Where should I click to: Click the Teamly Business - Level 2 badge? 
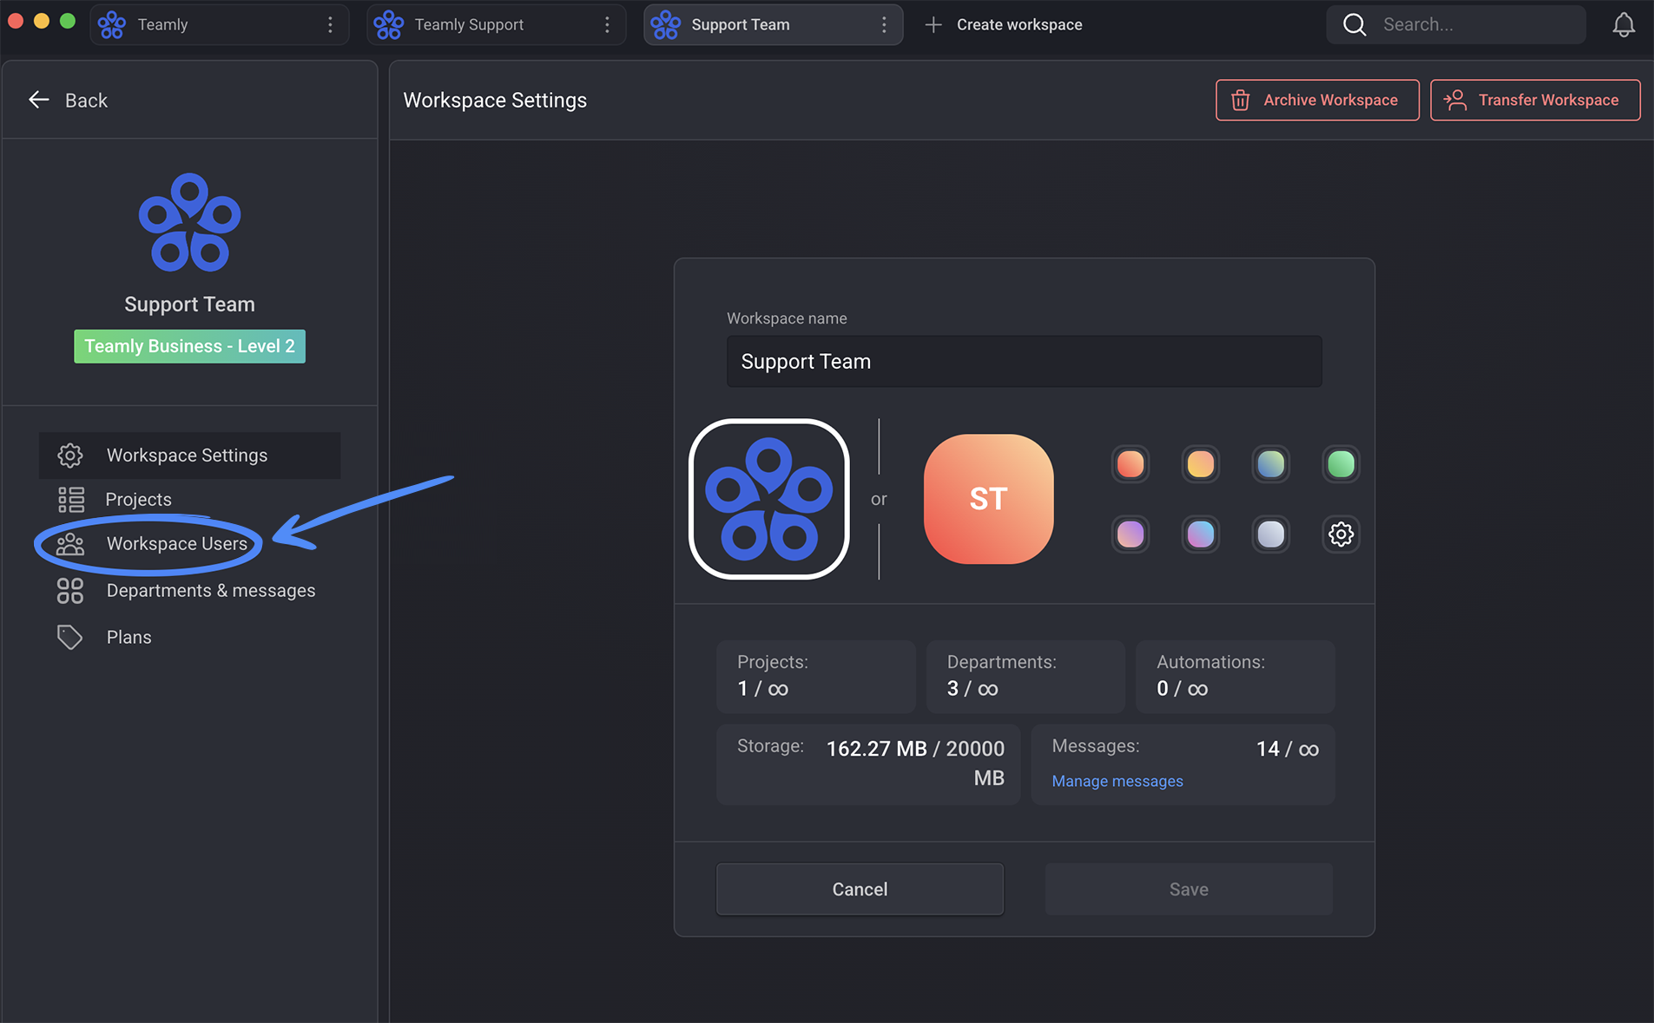(x=189, y=346)
